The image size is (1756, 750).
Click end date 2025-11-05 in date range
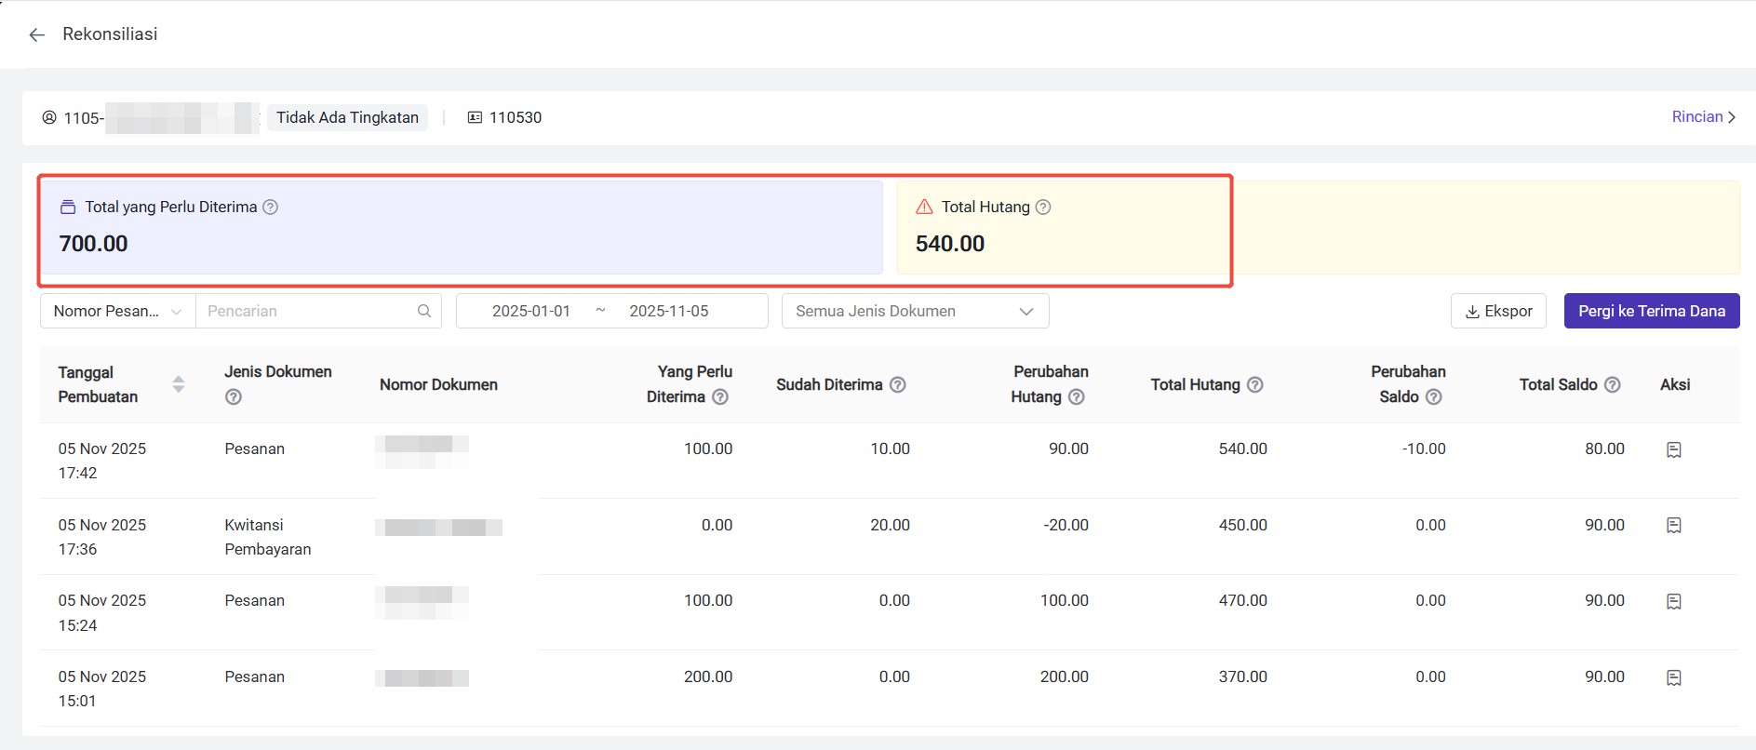[668, 312]
